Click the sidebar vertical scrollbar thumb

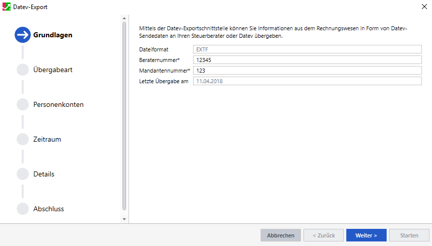coord(124,116)
